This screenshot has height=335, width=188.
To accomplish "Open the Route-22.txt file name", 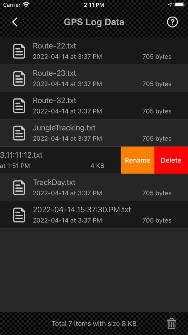I will pyautogui.click(x=55, y=46).
